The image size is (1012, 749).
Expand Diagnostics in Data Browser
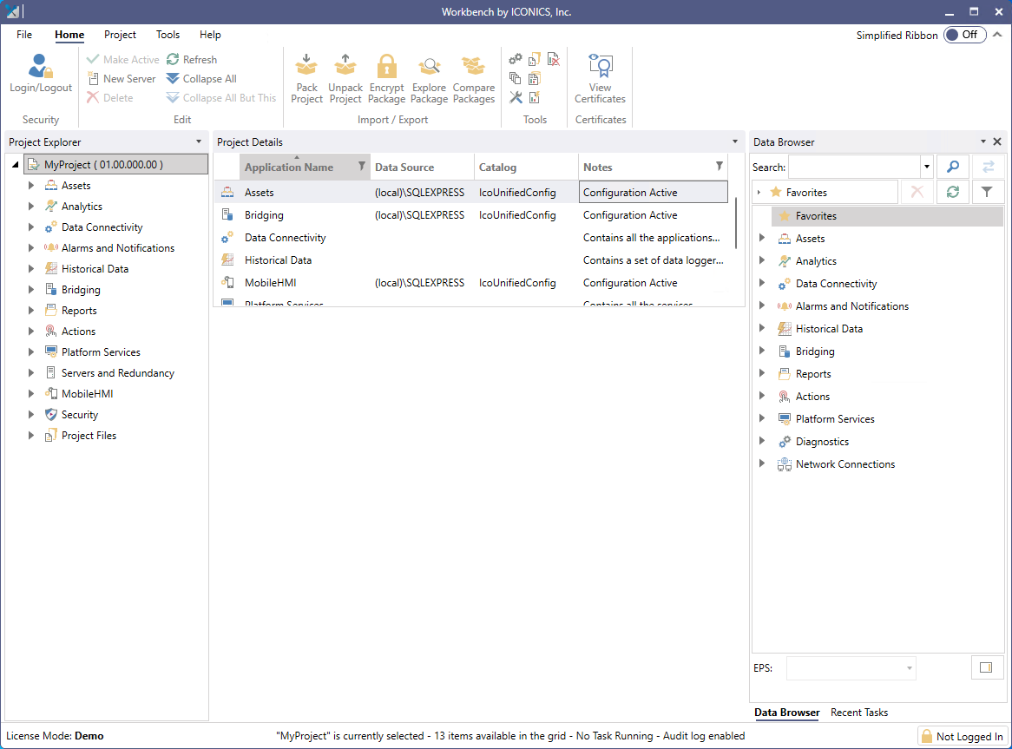click(x=761, y=441)
